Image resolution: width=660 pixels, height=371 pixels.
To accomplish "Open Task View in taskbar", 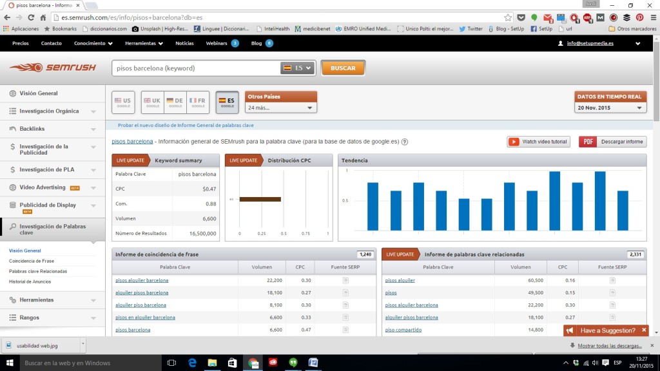I will (x=171, y=363).
